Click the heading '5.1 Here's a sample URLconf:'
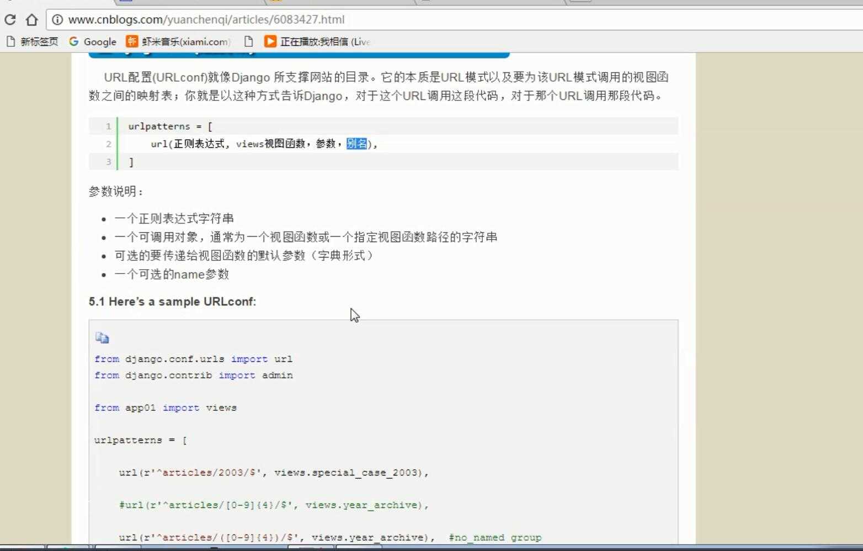The image size is (863, 551). coord(172,302)
